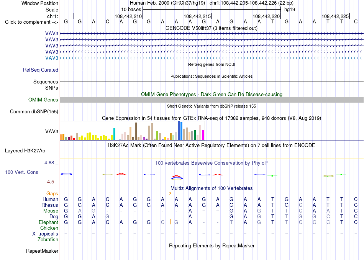The height and width of the screenshot is (260, 364).
Task: Click 'Gene Expression in 54 tissues' GTEx title
Action: (x=212, y=118)
